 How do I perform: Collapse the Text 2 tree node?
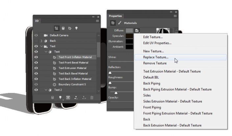[x=46, y=90]
